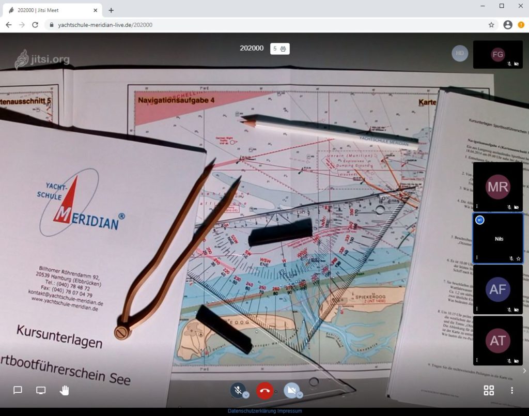This screenshot has width=529, height=416.
Task: Hang up with the red phone button
Action: coord(264,391)
